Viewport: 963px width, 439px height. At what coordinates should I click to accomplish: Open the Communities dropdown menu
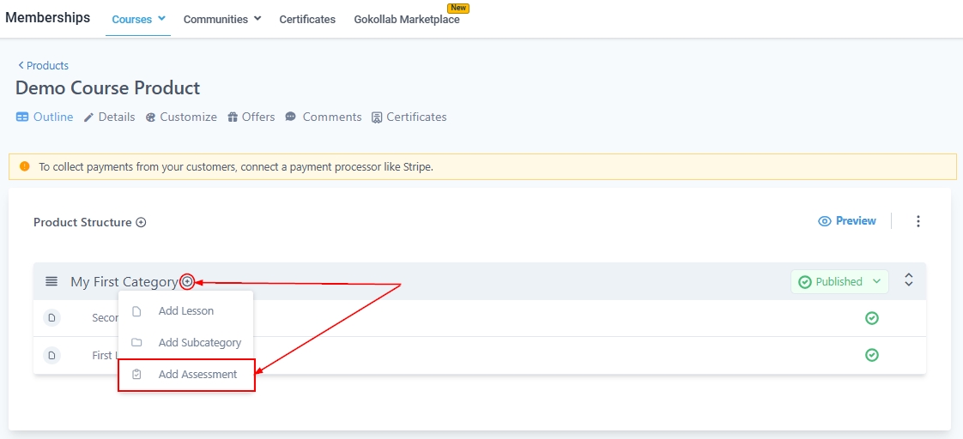222,19
